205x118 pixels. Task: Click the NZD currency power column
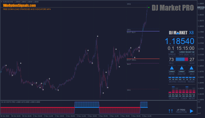click(x=190, y=91)
